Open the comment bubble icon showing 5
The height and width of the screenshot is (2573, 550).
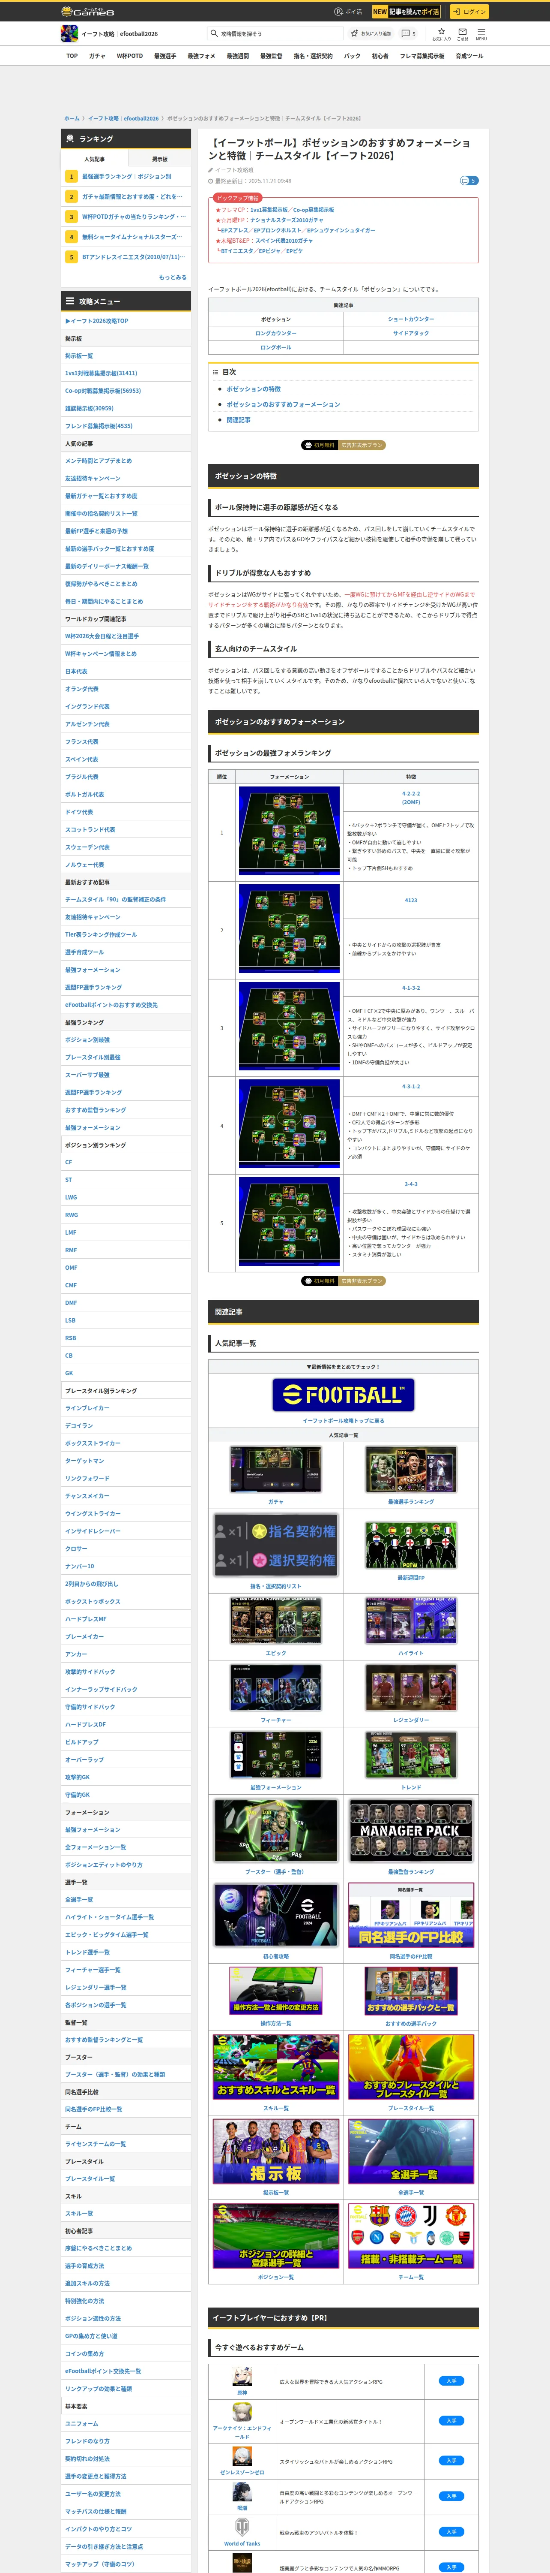[407, 34]
